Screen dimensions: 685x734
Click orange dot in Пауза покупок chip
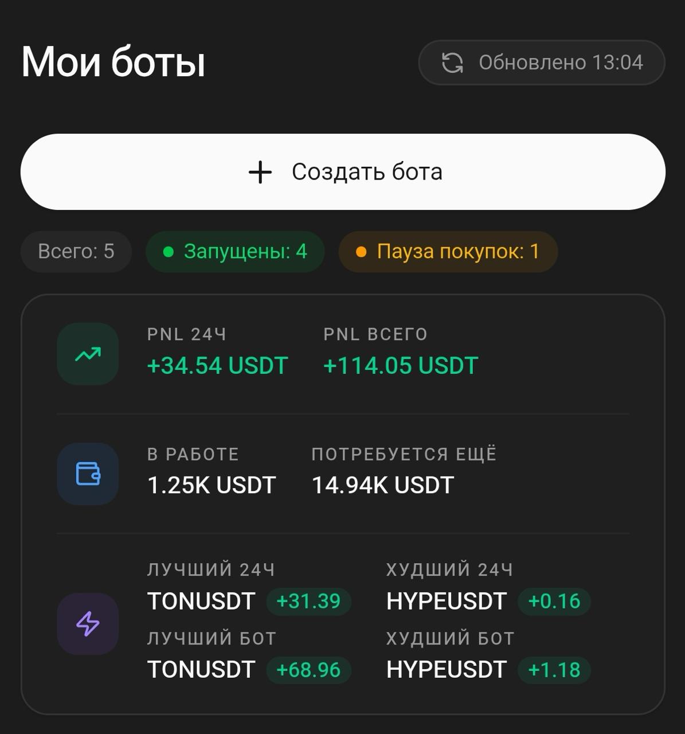pyautogui.click(x=361, y=252)
